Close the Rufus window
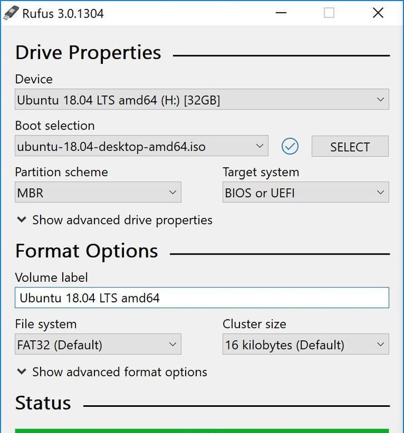This screenshot has width=404, height=433. [378, 13]
